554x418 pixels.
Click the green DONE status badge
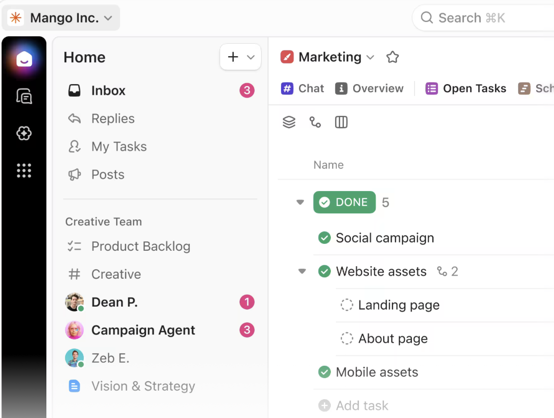pyautogui.click(x=344, y=202)
